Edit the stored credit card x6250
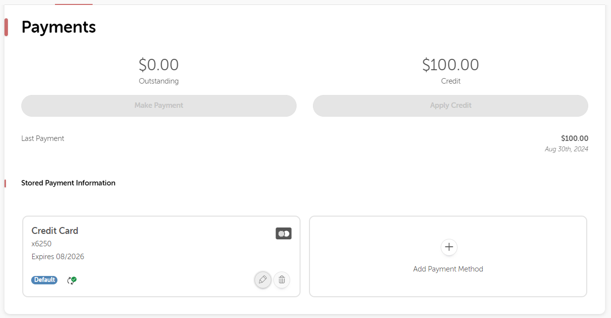The image size is (611, 318). pos(263,280)
